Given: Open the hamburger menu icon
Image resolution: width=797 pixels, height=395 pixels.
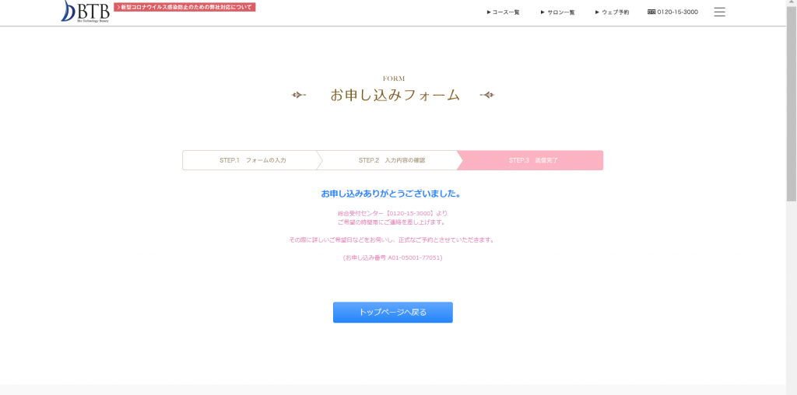Looking at the screenshot, I should point(719,12).
